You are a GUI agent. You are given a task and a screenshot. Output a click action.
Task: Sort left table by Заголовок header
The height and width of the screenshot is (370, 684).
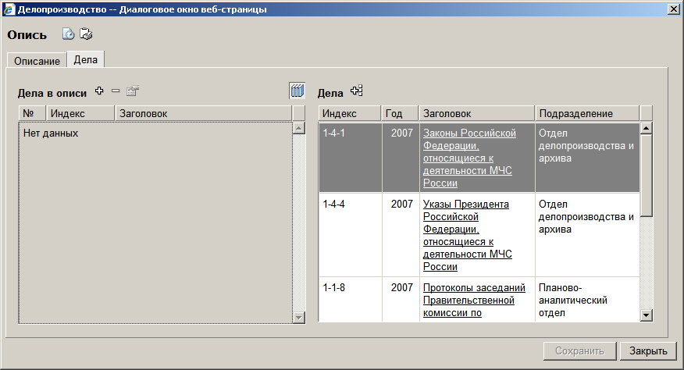[x=203, y=113]
